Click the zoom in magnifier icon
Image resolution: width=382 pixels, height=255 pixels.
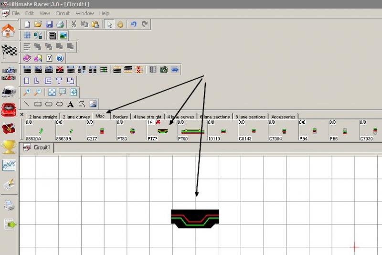click(x=27, y=92)
